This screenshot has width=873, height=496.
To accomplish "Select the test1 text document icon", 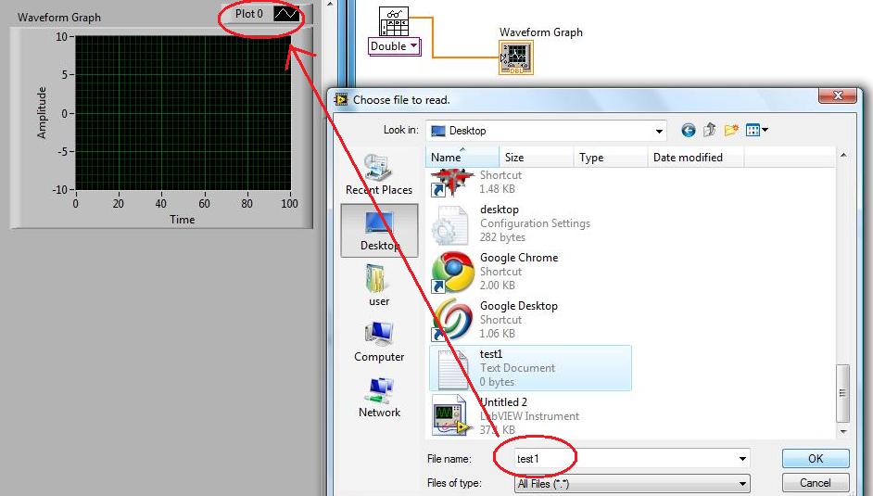I will click(452, 368).
